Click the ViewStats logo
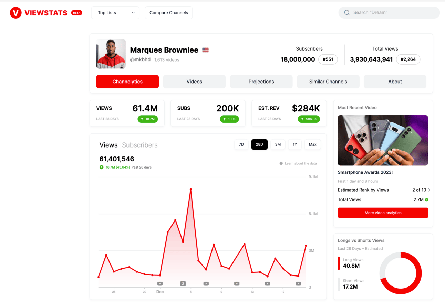Viewport: 445px width, 303px height. click(x=39, y=13)
